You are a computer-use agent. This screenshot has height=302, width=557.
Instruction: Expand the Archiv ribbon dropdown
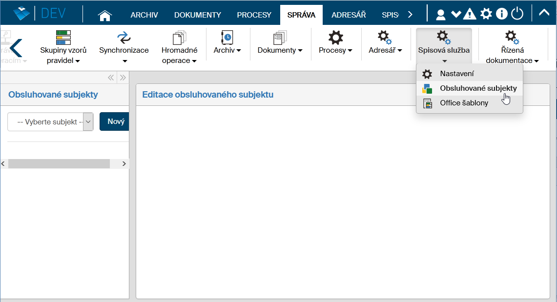227,50
